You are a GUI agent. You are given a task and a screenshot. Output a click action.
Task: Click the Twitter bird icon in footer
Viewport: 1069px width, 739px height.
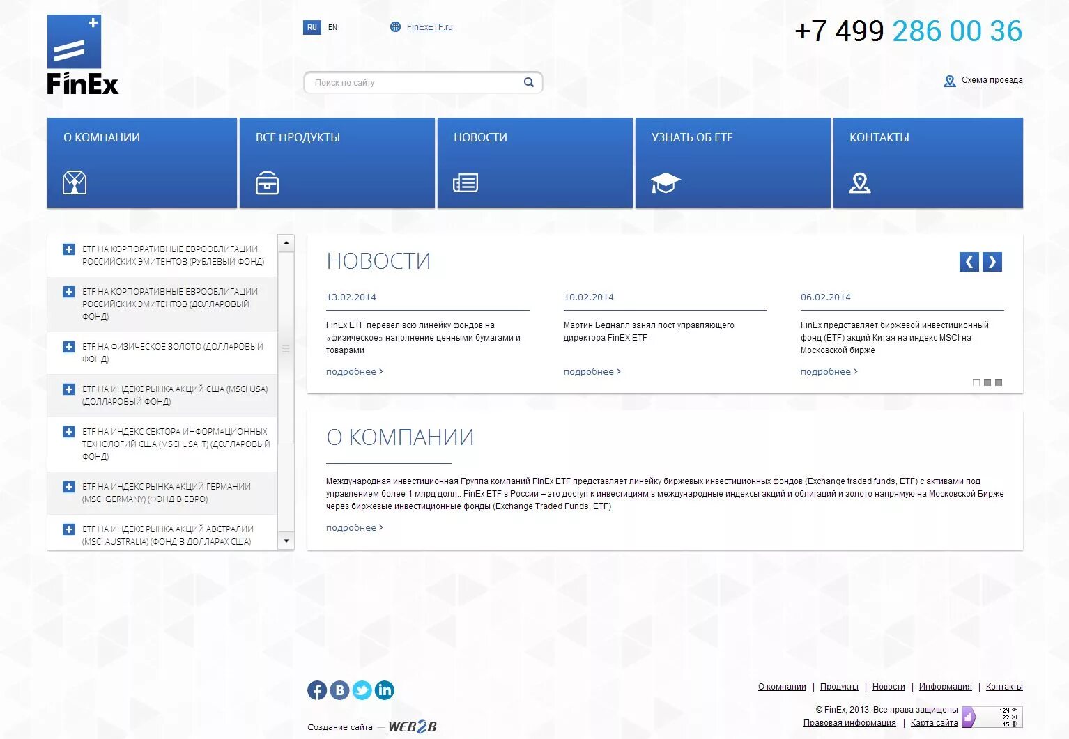point(362,690)
